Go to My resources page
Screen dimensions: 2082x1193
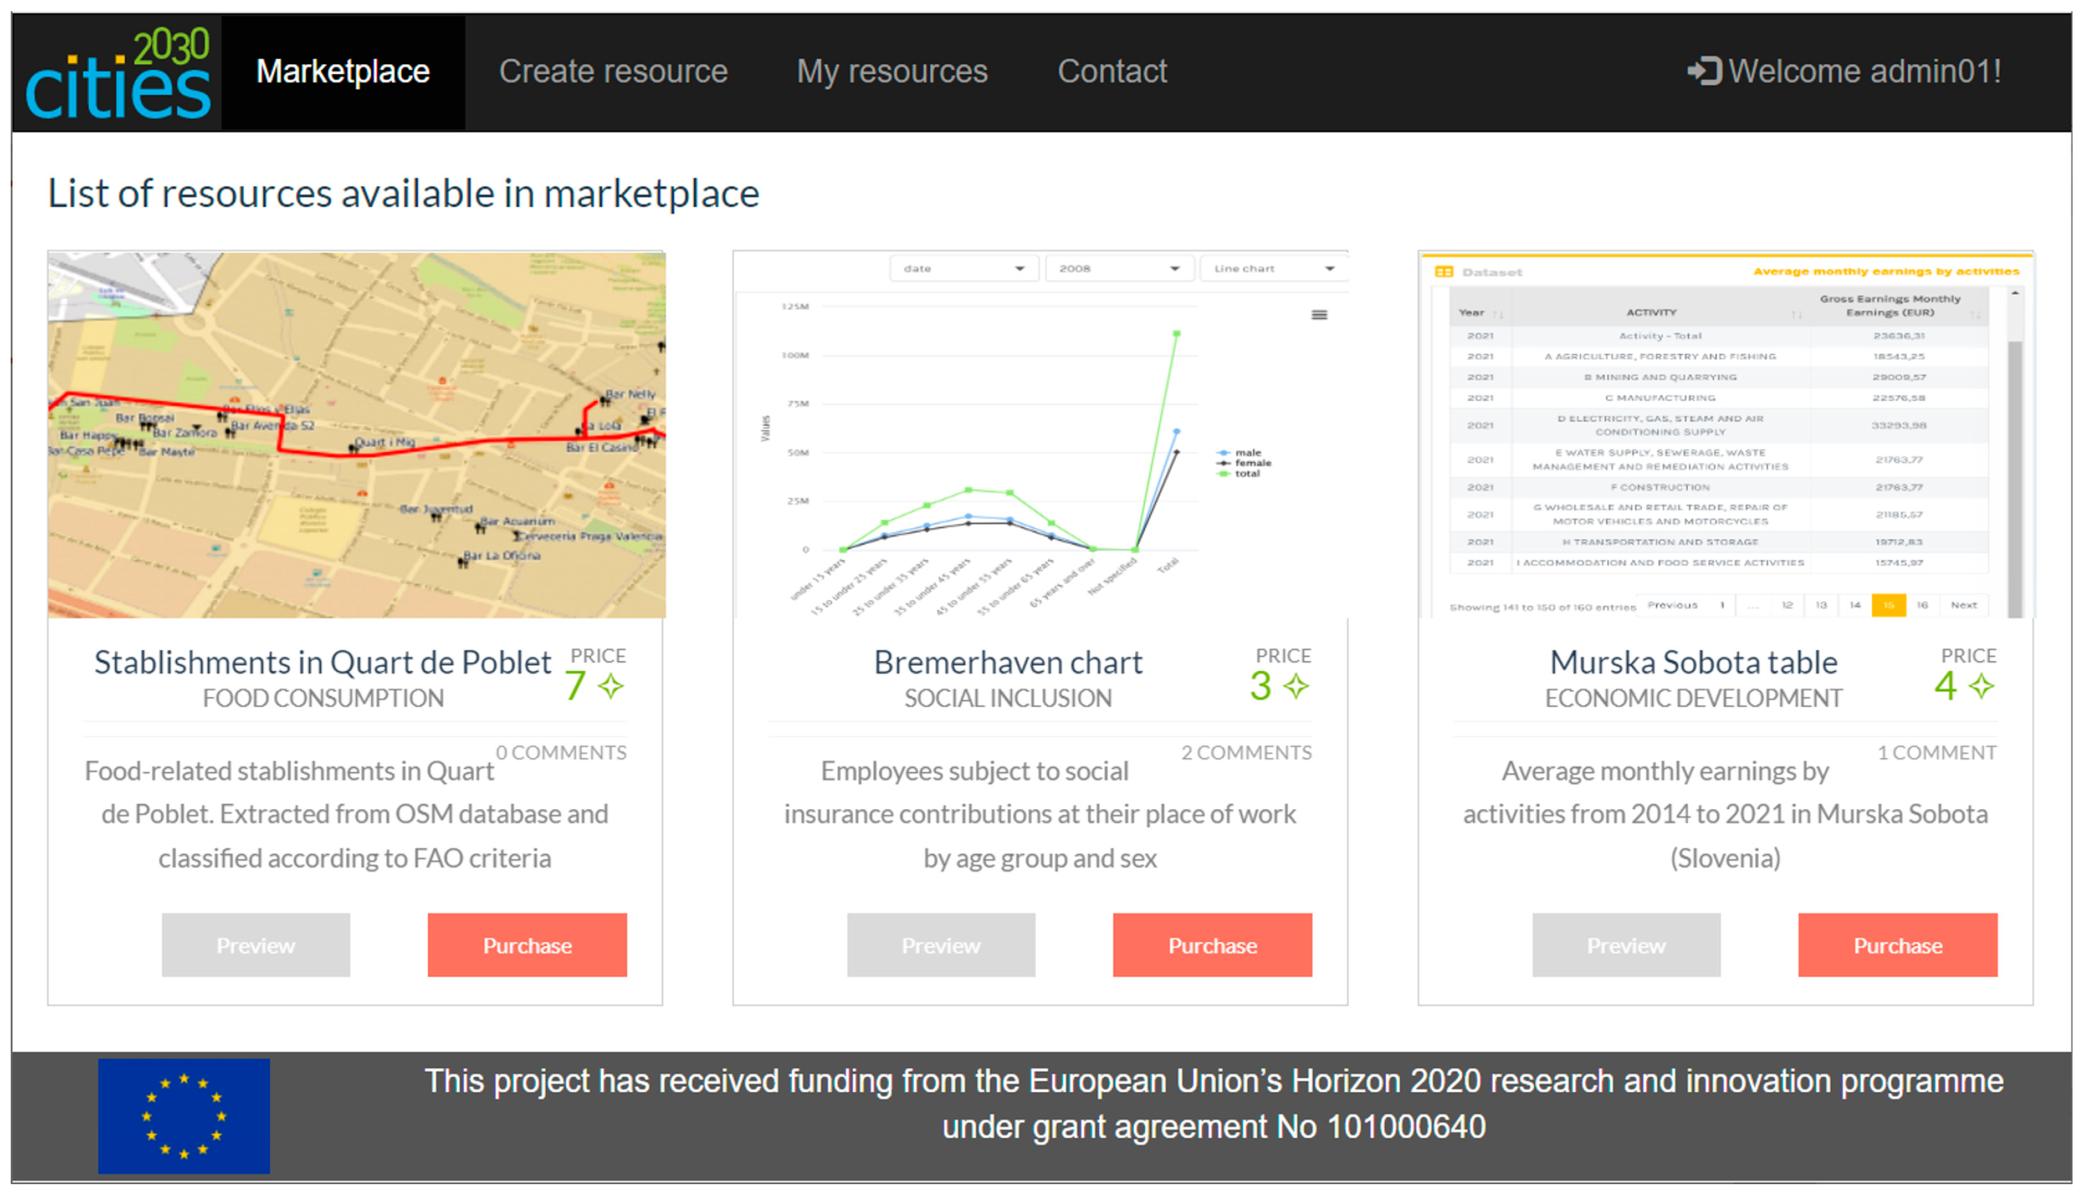892,71
